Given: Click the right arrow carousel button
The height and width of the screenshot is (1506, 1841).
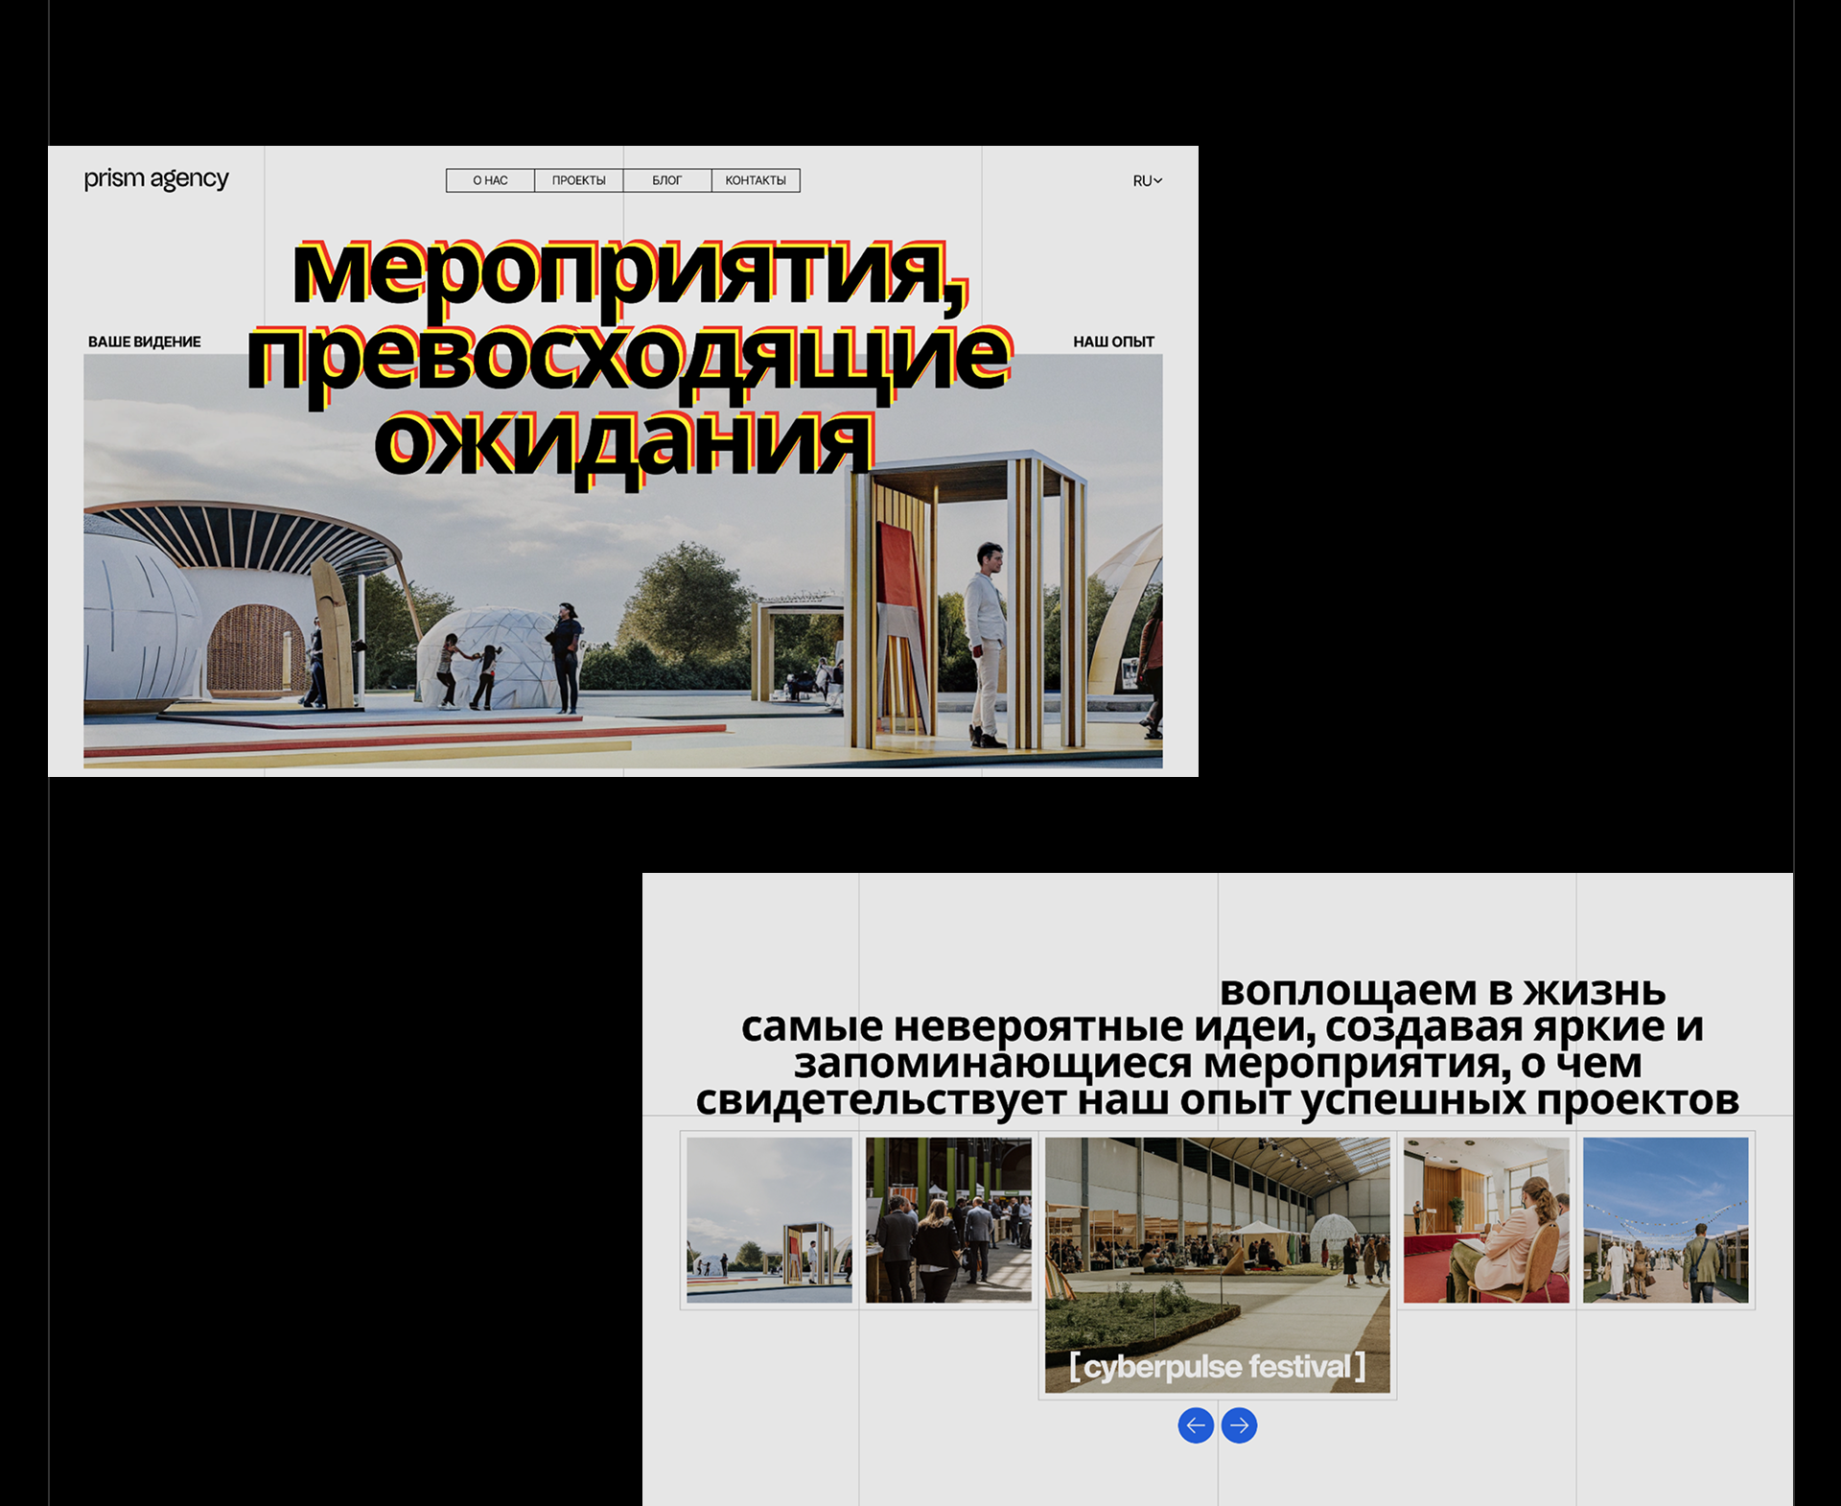Looking at the screenshot, I should pyautogui.click(x=1239, y=1425).
